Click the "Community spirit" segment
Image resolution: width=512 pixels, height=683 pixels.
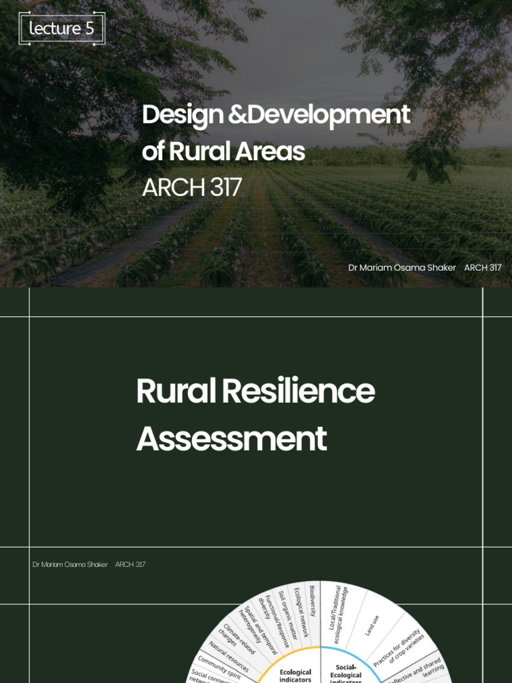point(219,667)
